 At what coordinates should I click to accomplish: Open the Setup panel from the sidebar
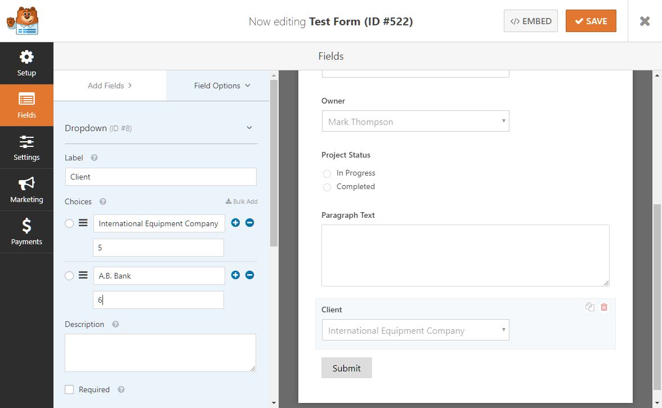(x=26, y=63)
